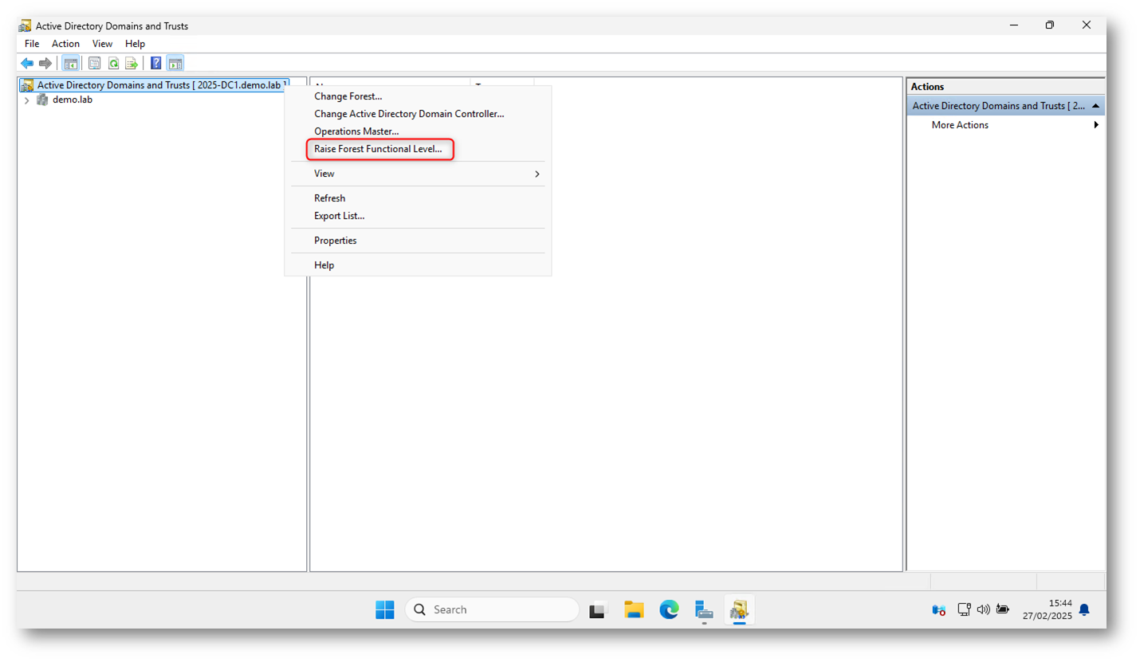The height and width of the screenshot is (662, 1140).
Task: Open the Action menu
Action: coord(66,44)
